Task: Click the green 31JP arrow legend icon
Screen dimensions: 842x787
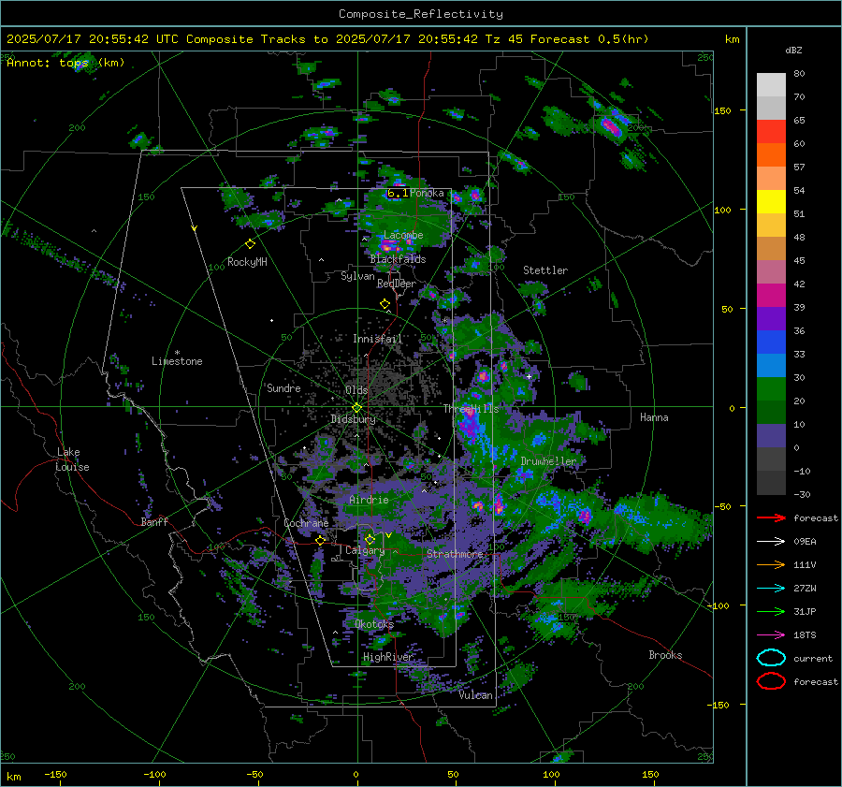Action: pyautogui.click(x=771, y=611)
